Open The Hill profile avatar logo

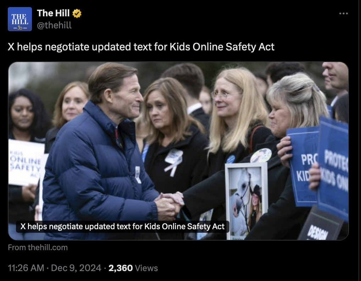tap(20, 19)
